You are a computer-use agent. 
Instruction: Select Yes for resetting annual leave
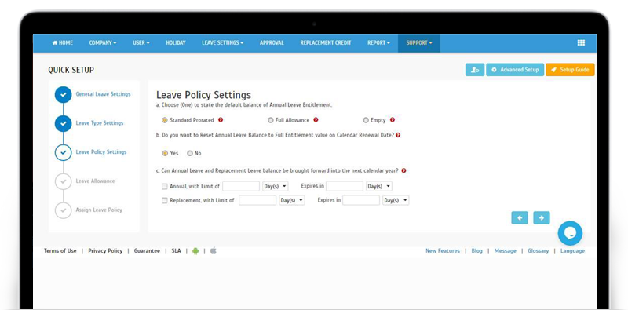(165, 153)
